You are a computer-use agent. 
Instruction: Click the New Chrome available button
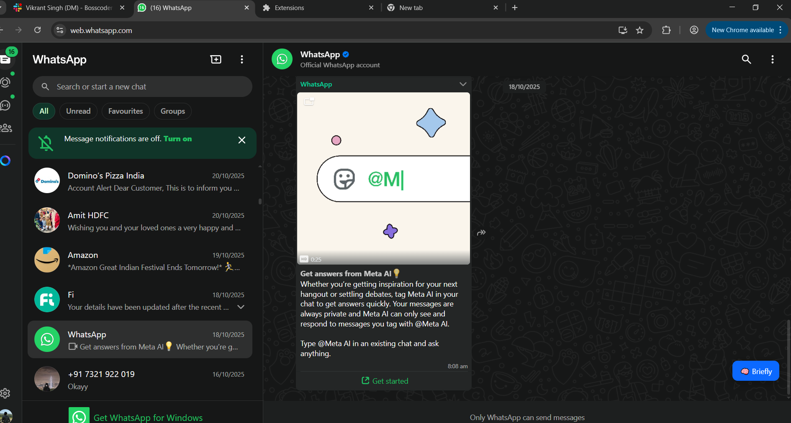(x=747, y=30)
